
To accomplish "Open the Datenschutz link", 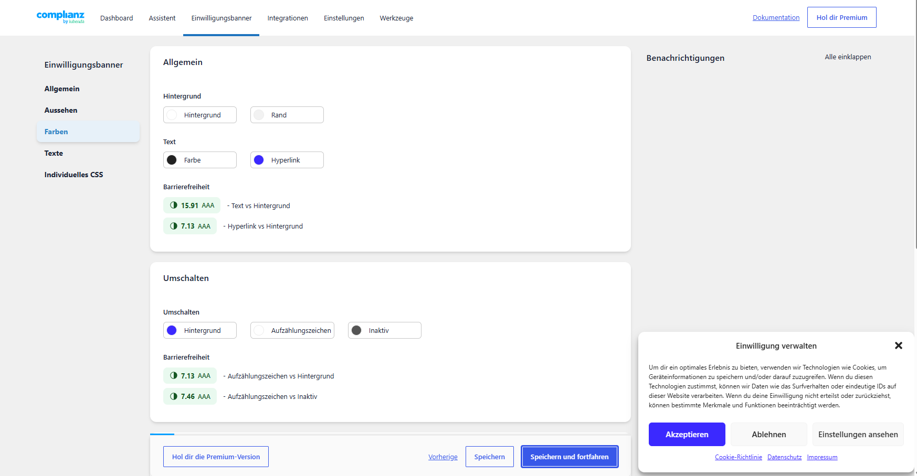I will [x=784, y=457].
